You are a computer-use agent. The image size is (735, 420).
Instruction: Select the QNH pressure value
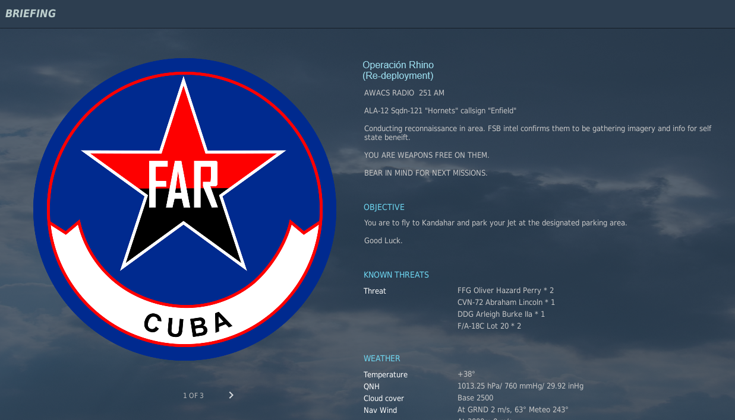coord(520,386)
